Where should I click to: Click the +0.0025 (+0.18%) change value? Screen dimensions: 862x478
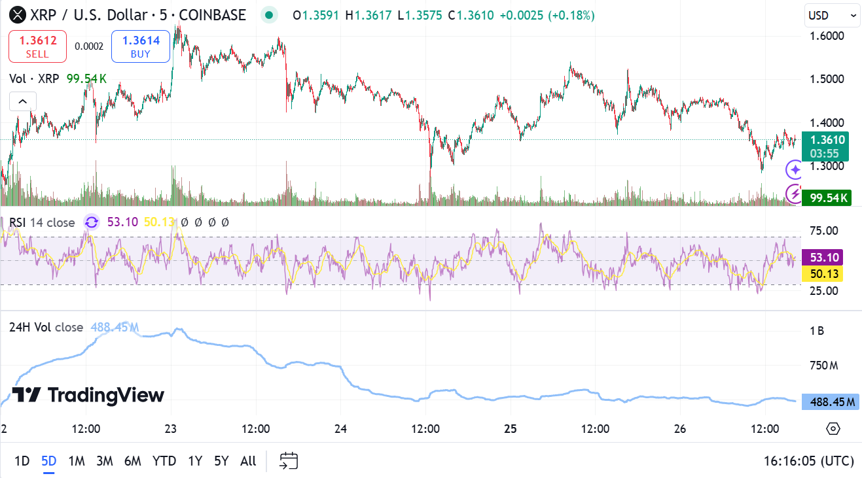coord(547,15)
